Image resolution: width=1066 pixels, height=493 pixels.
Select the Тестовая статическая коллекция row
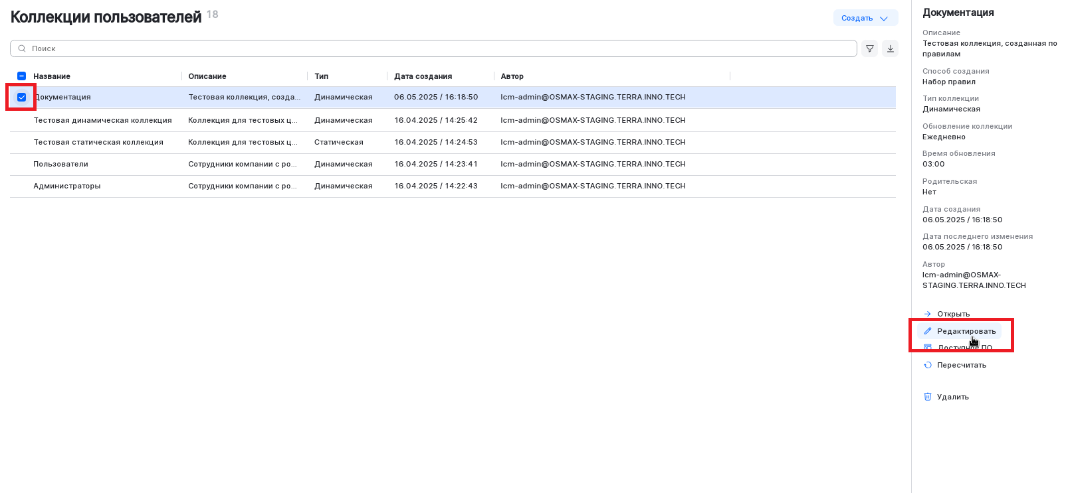coord(98,142)
